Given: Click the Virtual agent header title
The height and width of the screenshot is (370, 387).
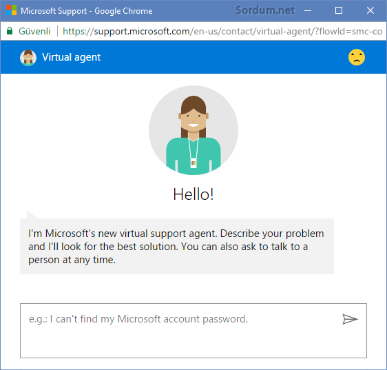Looking at the screenshot, I should [72, 57].
